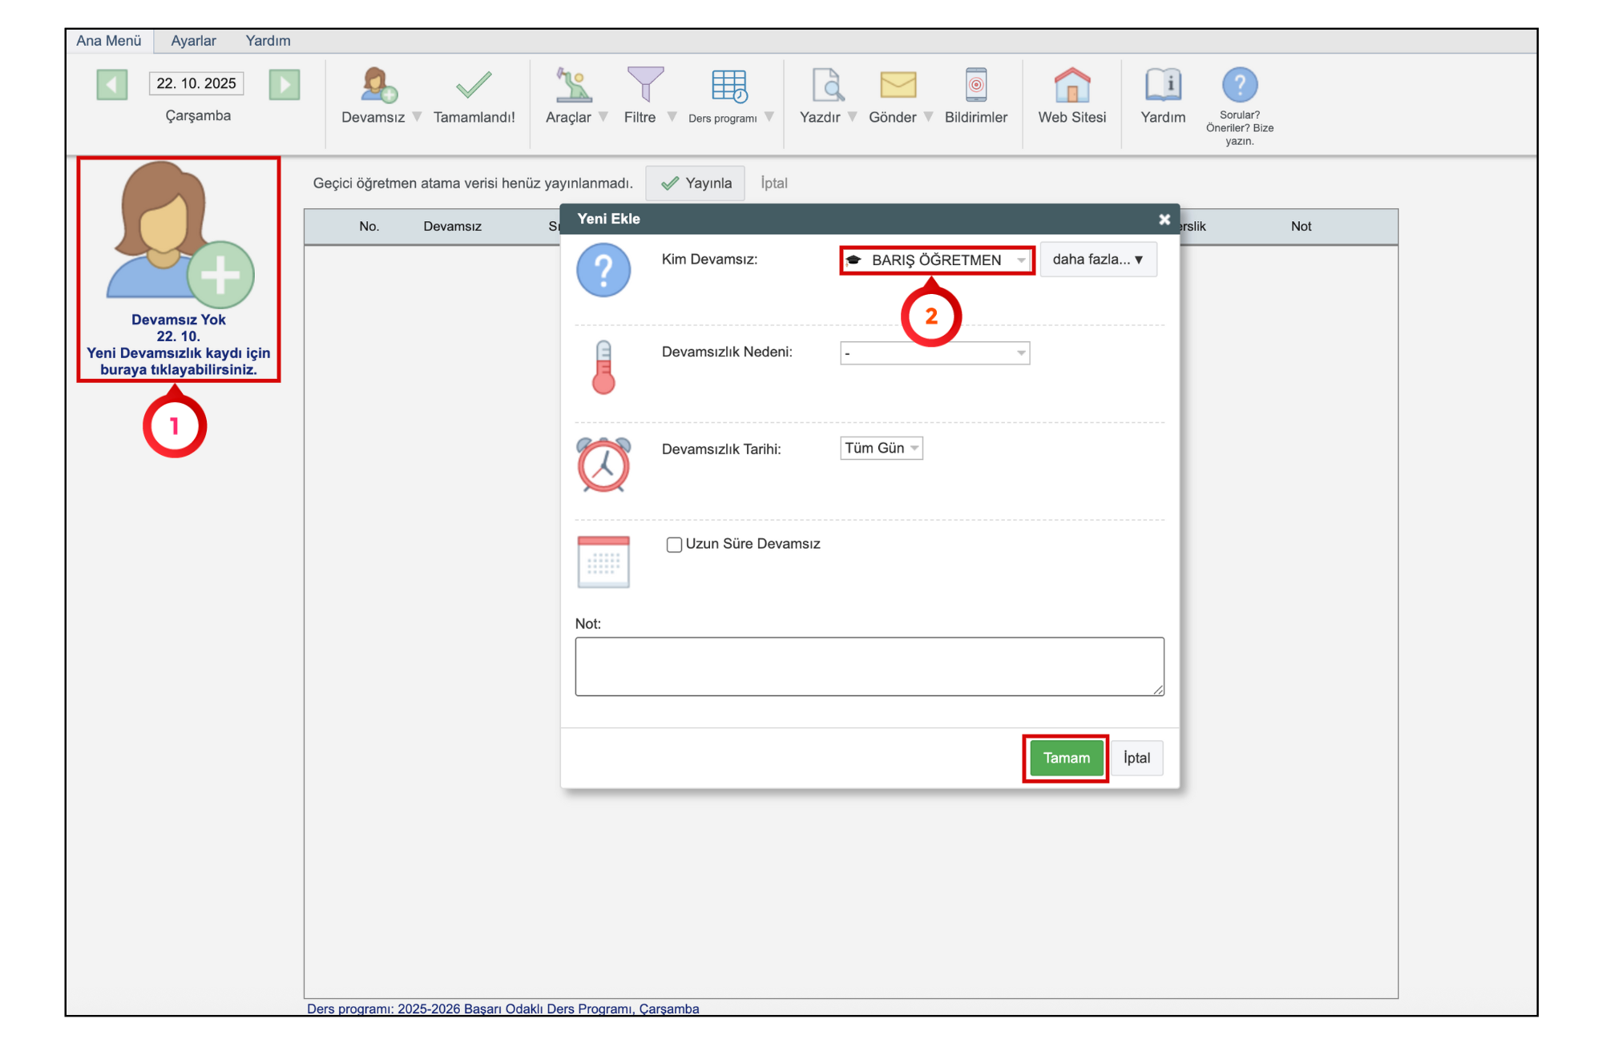The height and width of the screenshot is (1051, 1598).
Task: Switch to the Ana Menü tab
Action: [x=109, y=41]
